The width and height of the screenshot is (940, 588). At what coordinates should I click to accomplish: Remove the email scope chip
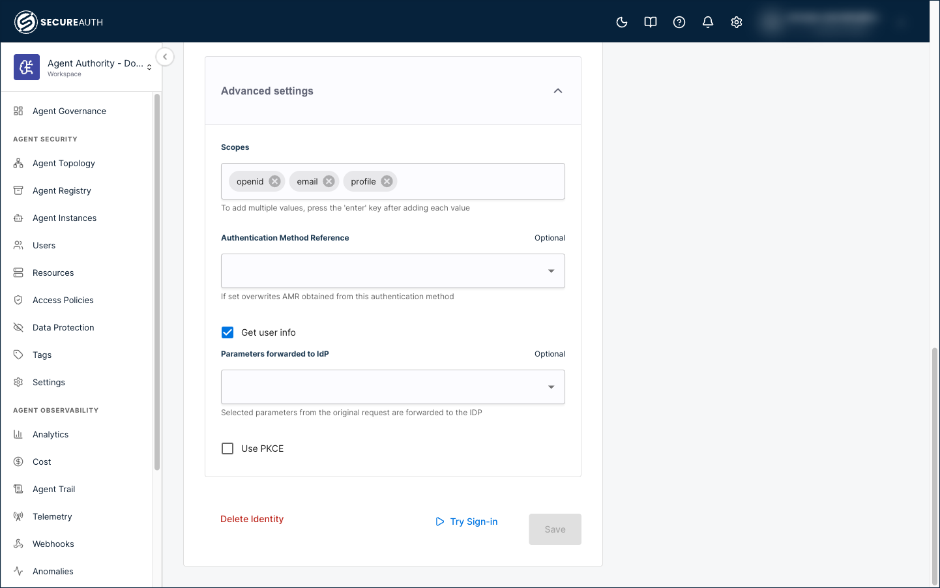(329, 181)
